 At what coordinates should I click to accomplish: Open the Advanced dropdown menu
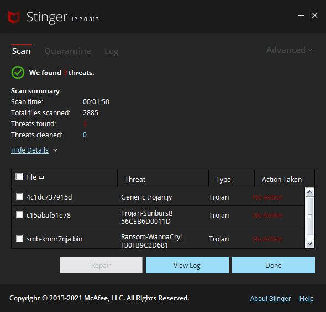click(290, 50)
